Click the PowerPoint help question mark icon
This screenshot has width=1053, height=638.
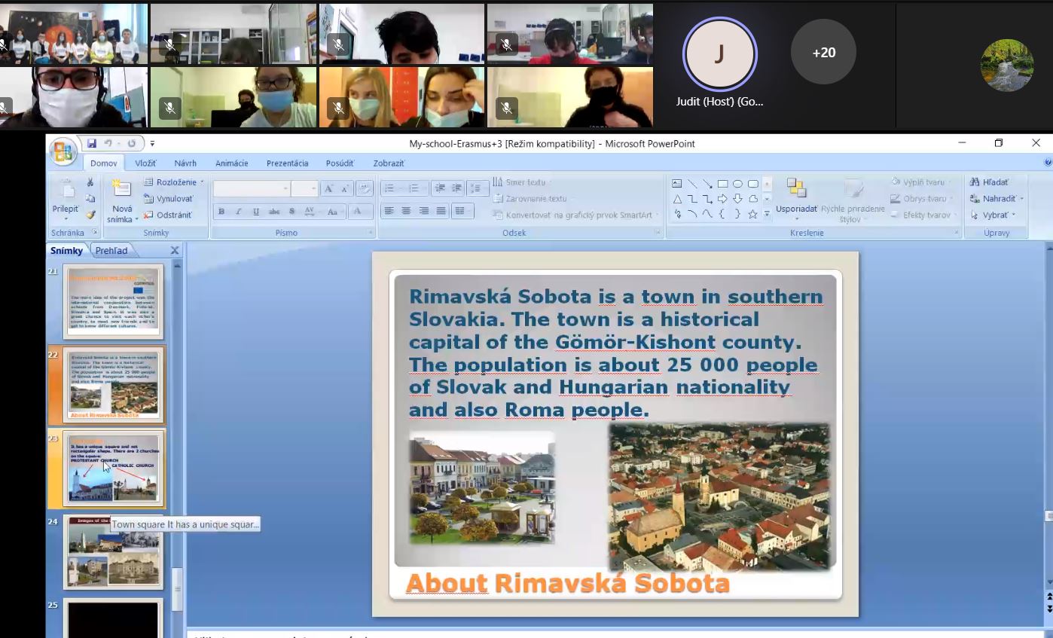[1048, 162]
